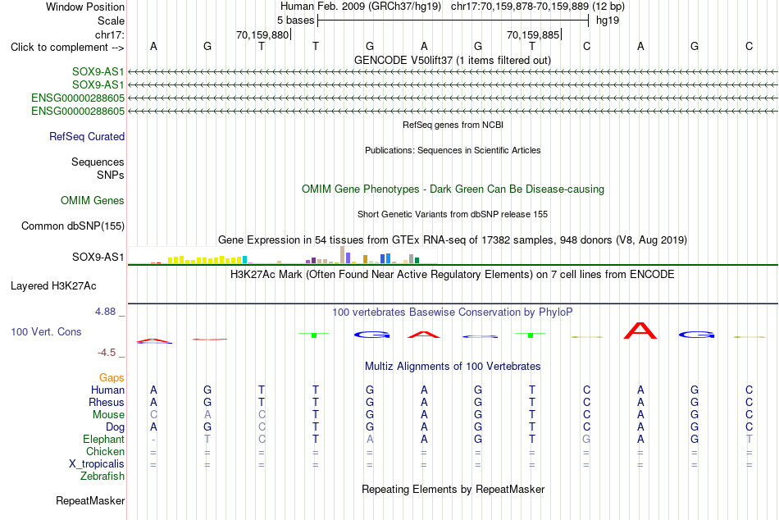Click 'Publications: Sequences in Scientific Articles' title
Viewport: 779px width, 520px height.
click(453, 150)
